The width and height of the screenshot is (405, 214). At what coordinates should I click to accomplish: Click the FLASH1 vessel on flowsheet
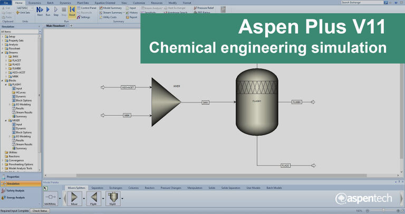coord(257,101)
